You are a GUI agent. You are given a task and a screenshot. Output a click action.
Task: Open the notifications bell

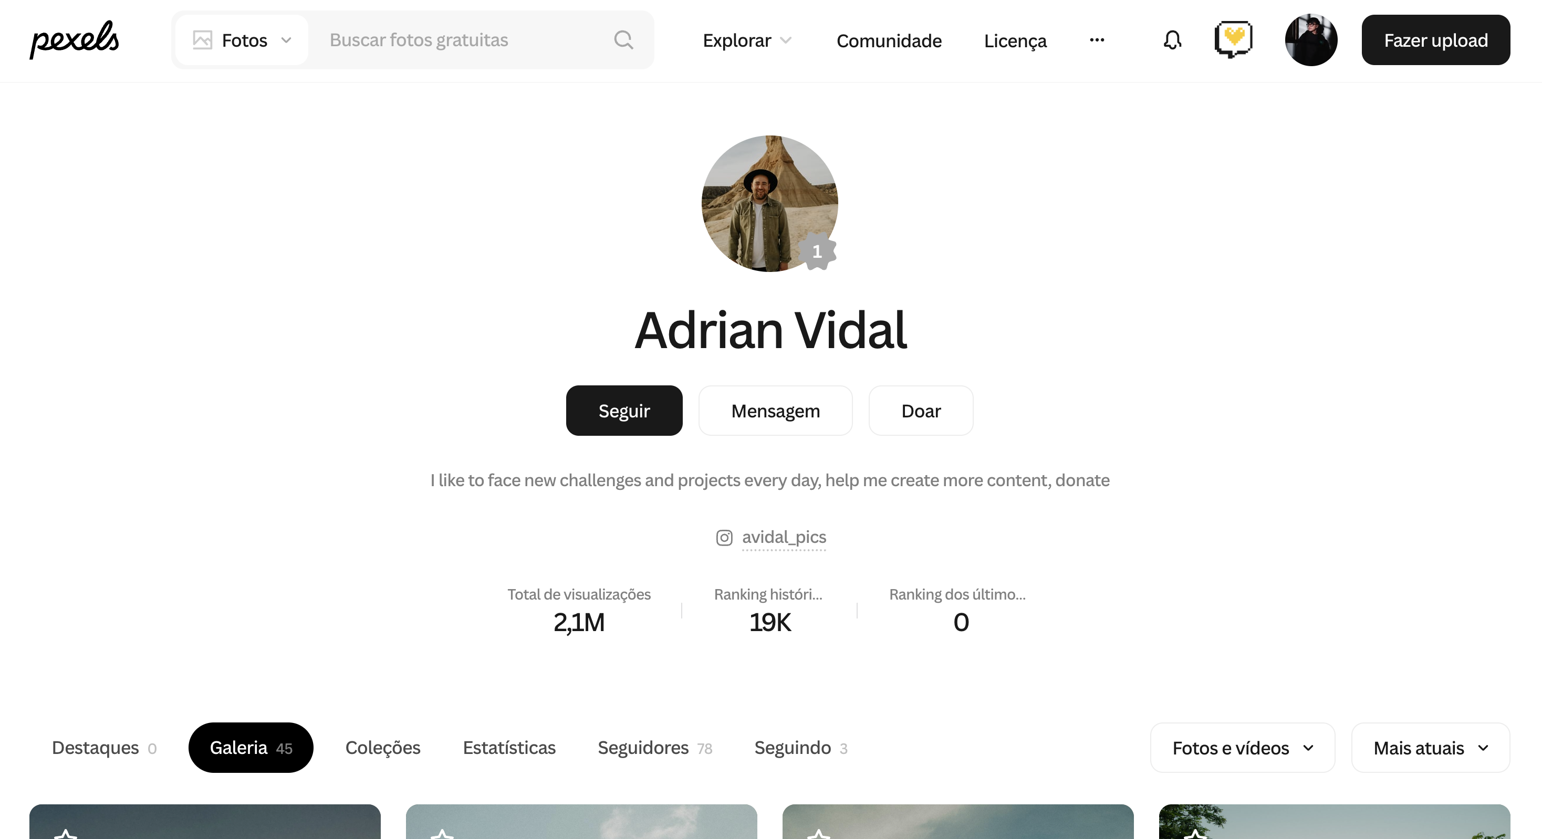click(1172, 40)
